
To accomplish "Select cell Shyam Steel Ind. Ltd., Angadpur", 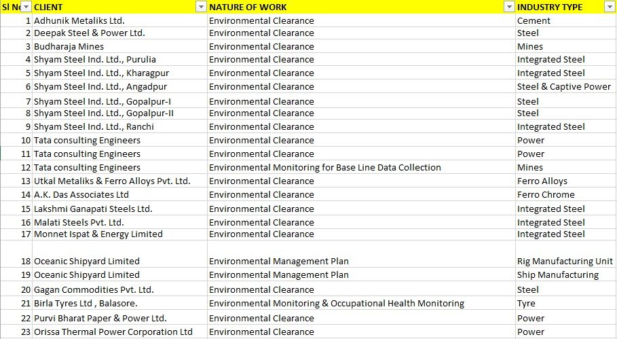I will point(119,87).
